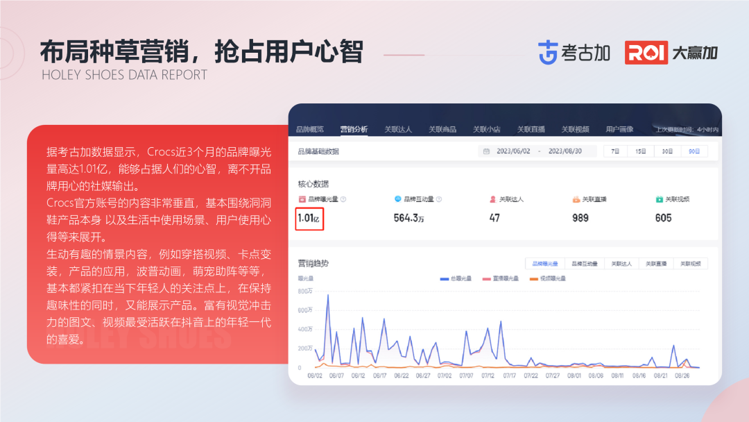
Task: Click the end date 2023/08/30 field
Action: pyautogui.click(x=565, y=151)
